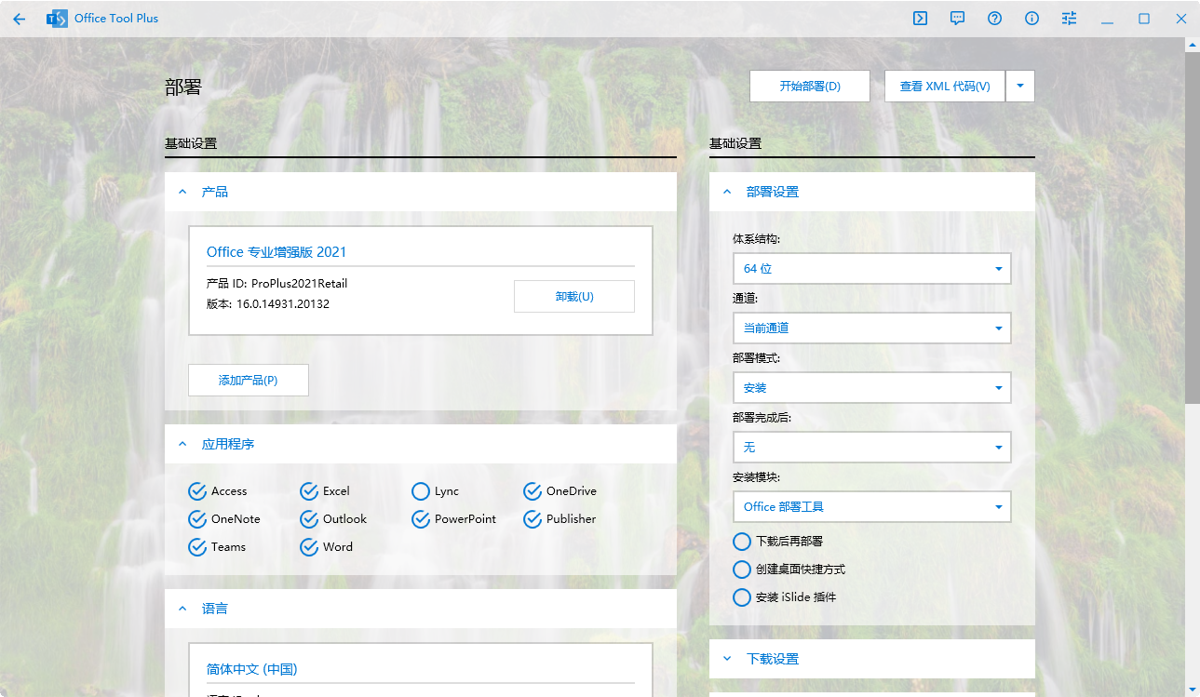Click the 开始部署(D) button
The height and width of the screenshot is (697, 1200).
810,87
